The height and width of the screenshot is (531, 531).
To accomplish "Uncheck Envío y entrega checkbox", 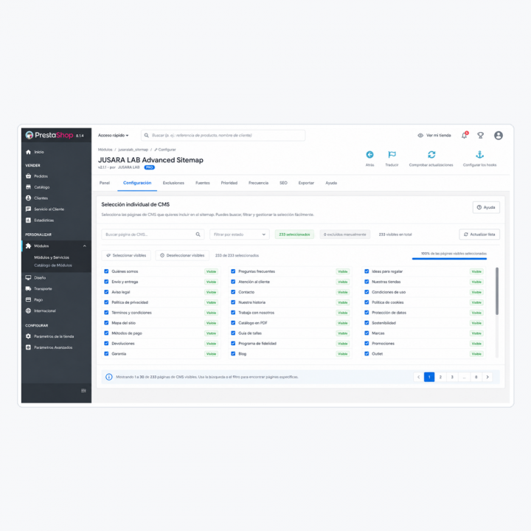I will click(x=106, y=282).
